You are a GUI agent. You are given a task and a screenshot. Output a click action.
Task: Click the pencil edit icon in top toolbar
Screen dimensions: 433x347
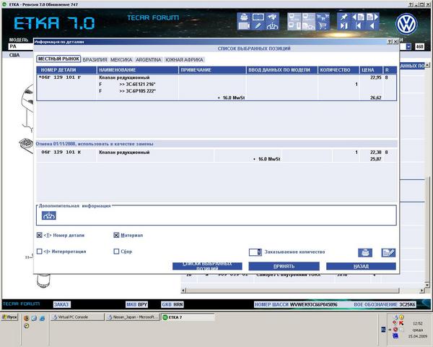(258, 26)
